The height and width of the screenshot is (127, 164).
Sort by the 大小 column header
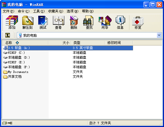pyautogui.click(x=60, y=43)
